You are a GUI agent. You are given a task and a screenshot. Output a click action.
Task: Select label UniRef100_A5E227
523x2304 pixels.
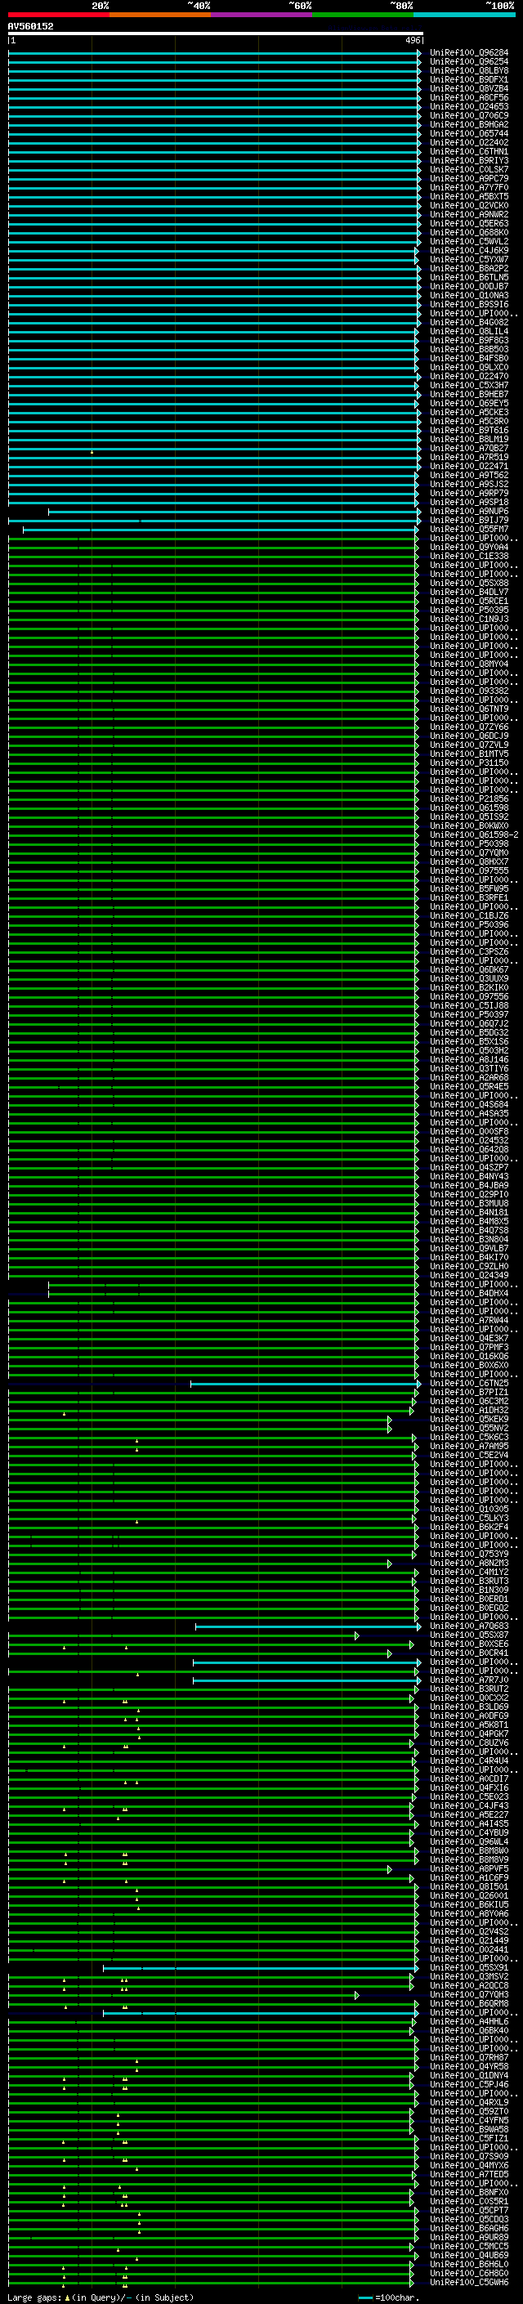(x=468, y=1814)
